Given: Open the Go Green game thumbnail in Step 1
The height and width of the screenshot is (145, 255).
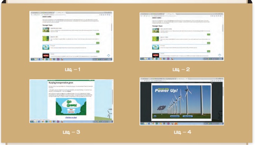Looking at the screenshot, I should pos(46,47).
